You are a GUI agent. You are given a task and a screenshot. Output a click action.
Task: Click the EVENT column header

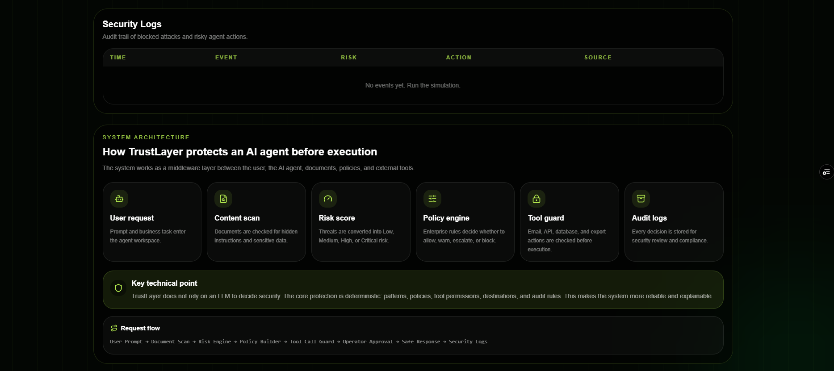point(226,58)
